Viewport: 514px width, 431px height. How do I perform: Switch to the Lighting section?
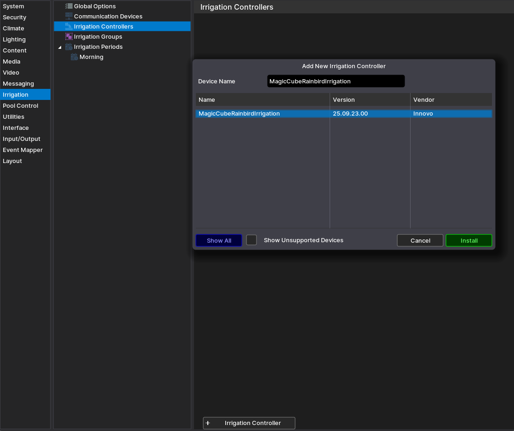click(14, 40)
